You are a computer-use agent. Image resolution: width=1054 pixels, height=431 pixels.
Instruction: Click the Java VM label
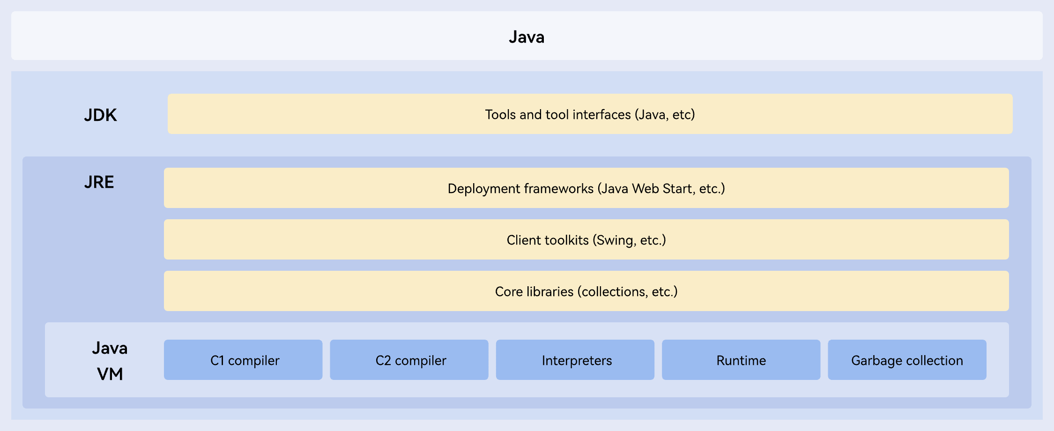[x=110, y=361]
